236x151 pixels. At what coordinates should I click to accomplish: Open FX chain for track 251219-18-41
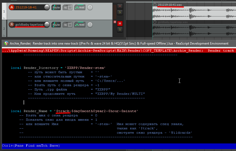pyautogui.click(x=65, y=8)
